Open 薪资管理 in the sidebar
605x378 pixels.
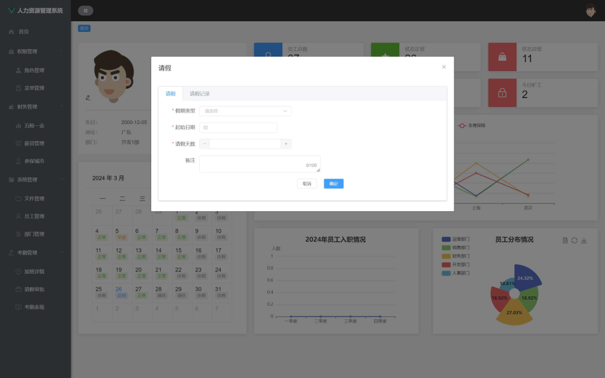[x=34, y=143]
